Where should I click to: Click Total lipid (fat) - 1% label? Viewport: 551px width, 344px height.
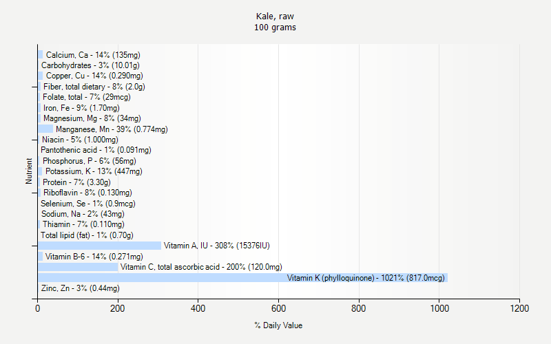(x=87, y=235)
